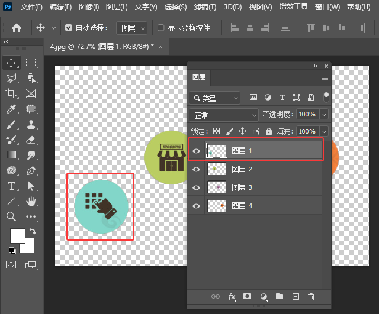Open the 类型 filter type dropdown

coord(214,98)
